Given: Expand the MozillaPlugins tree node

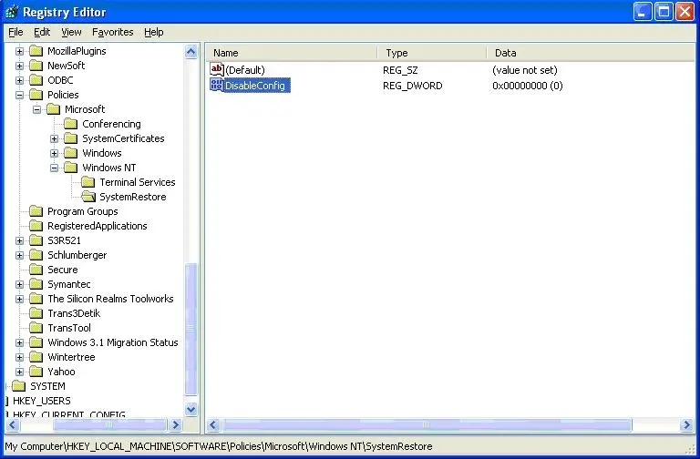Looking at the screenshot, I should point(20,51).
